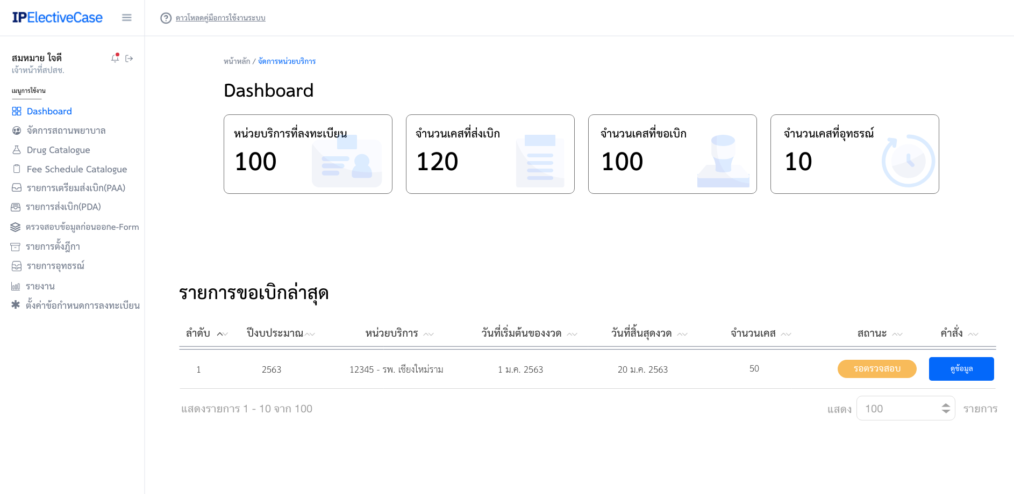Open รายการอุทธรณ์ in the sidebar
Viewport: 1014px width, 494px height.
[x=55, y=266]
